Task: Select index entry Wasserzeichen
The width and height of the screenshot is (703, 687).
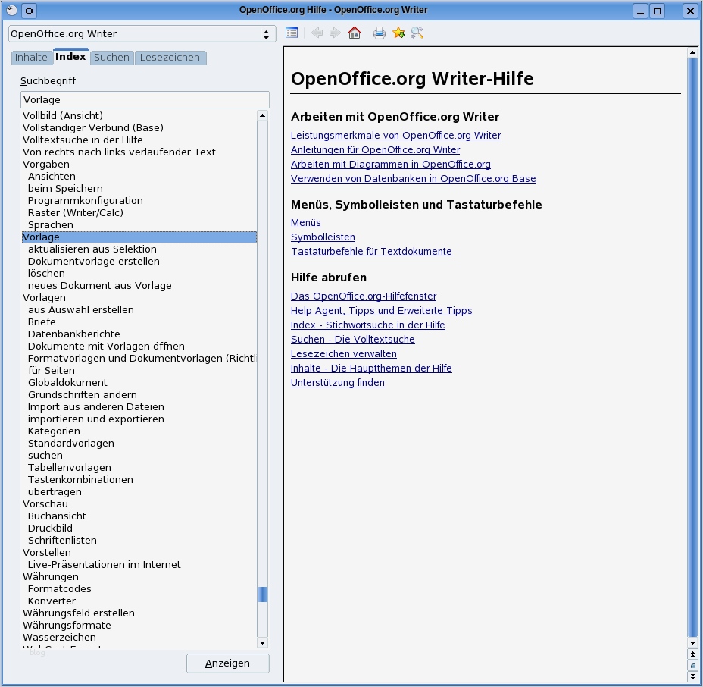Action: pos(59,637)
